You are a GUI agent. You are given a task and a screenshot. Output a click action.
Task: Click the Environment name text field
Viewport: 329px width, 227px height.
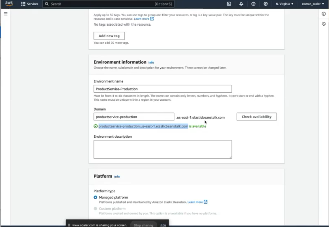(162, 89)
